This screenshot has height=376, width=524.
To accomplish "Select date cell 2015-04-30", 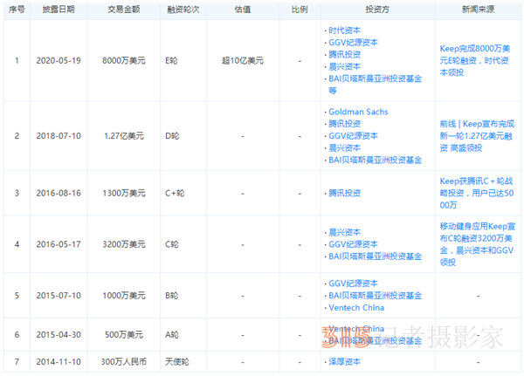I will tap(59, 335).
